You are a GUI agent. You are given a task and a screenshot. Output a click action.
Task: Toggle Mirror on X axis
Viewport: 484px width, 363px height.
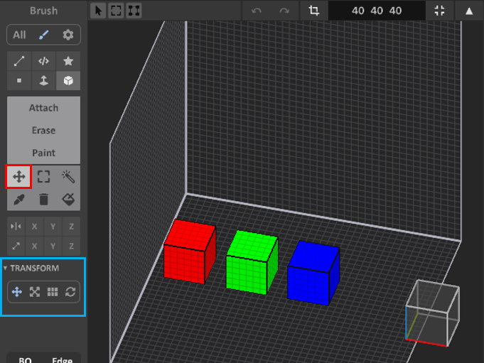pos(34,227)
